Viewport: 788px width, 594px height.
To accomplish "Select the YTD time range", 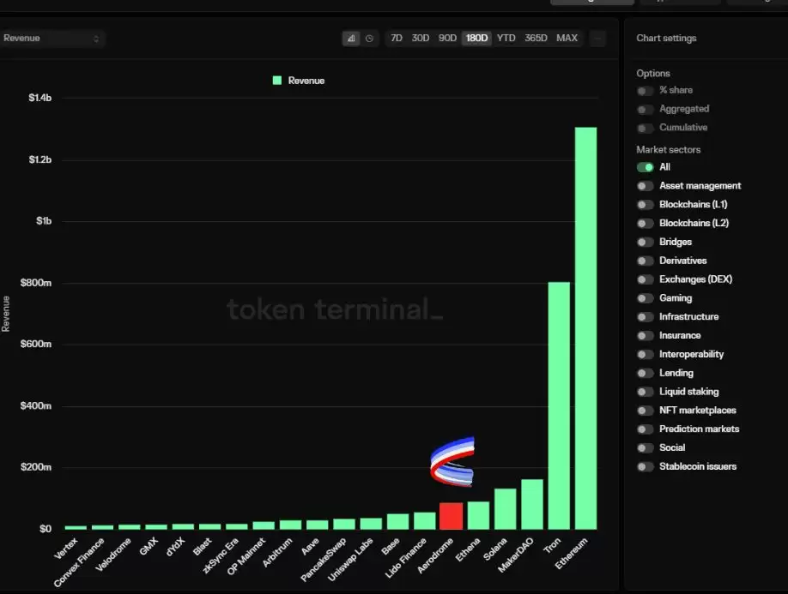I will pos(506,39).
